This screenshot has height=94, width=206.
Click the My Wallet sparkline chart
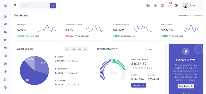47,28
